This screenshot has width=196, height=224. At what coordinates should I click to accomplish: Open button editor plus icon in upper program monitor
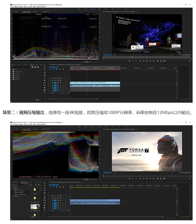[189, 61]
